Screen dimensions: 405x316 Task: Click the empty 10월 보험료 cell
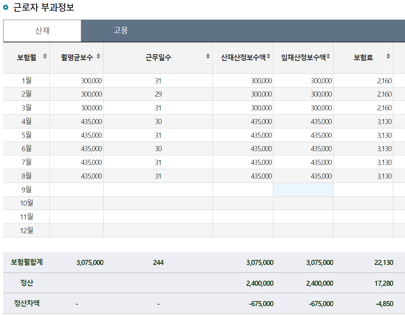[x=363, y=203]
